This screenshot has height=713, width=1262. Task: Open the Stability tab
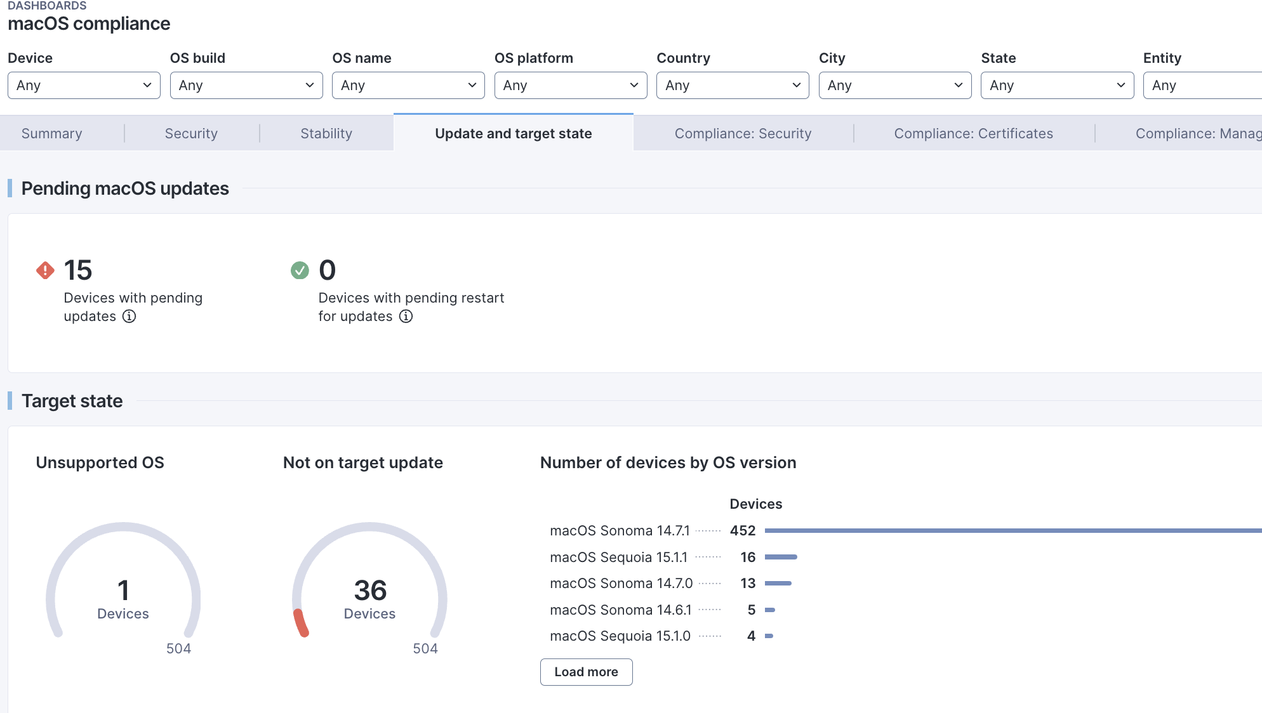[326, 133]
